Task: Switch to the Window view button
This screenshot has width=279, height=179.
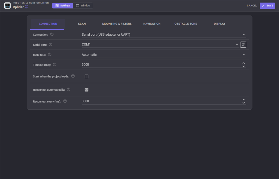Action: (x=83, y=6)
